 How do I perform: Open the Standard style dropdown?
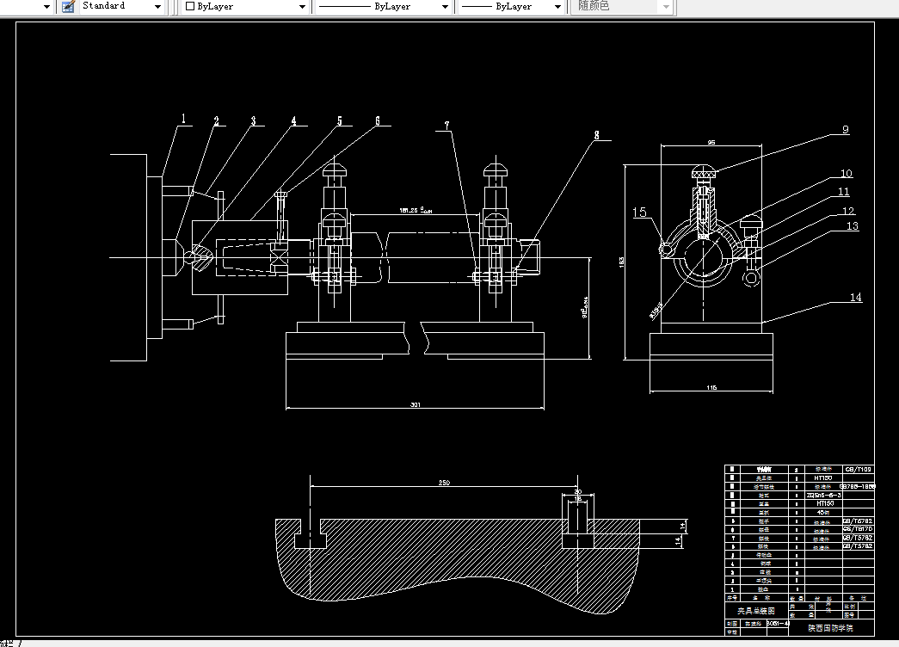click(157, 7)
